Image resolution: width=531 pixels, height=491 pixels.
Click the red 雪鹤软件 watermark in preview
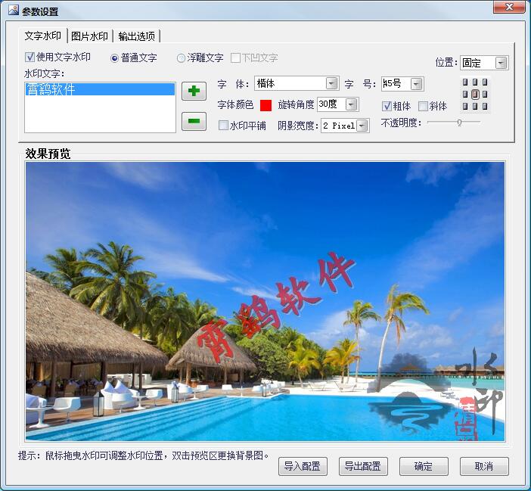(x=275, y=306)
